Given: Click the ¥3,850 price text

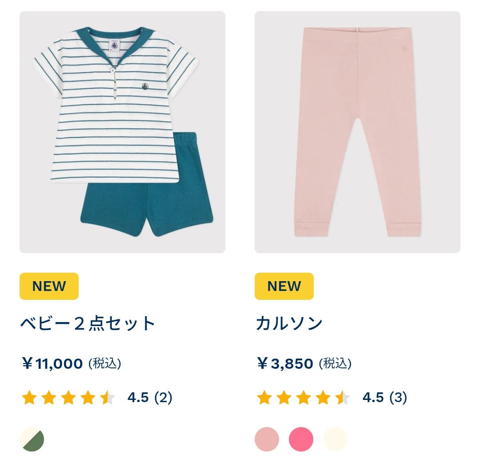Looking at the screenshot, I should pyautogui.click(x=285, y=364).
